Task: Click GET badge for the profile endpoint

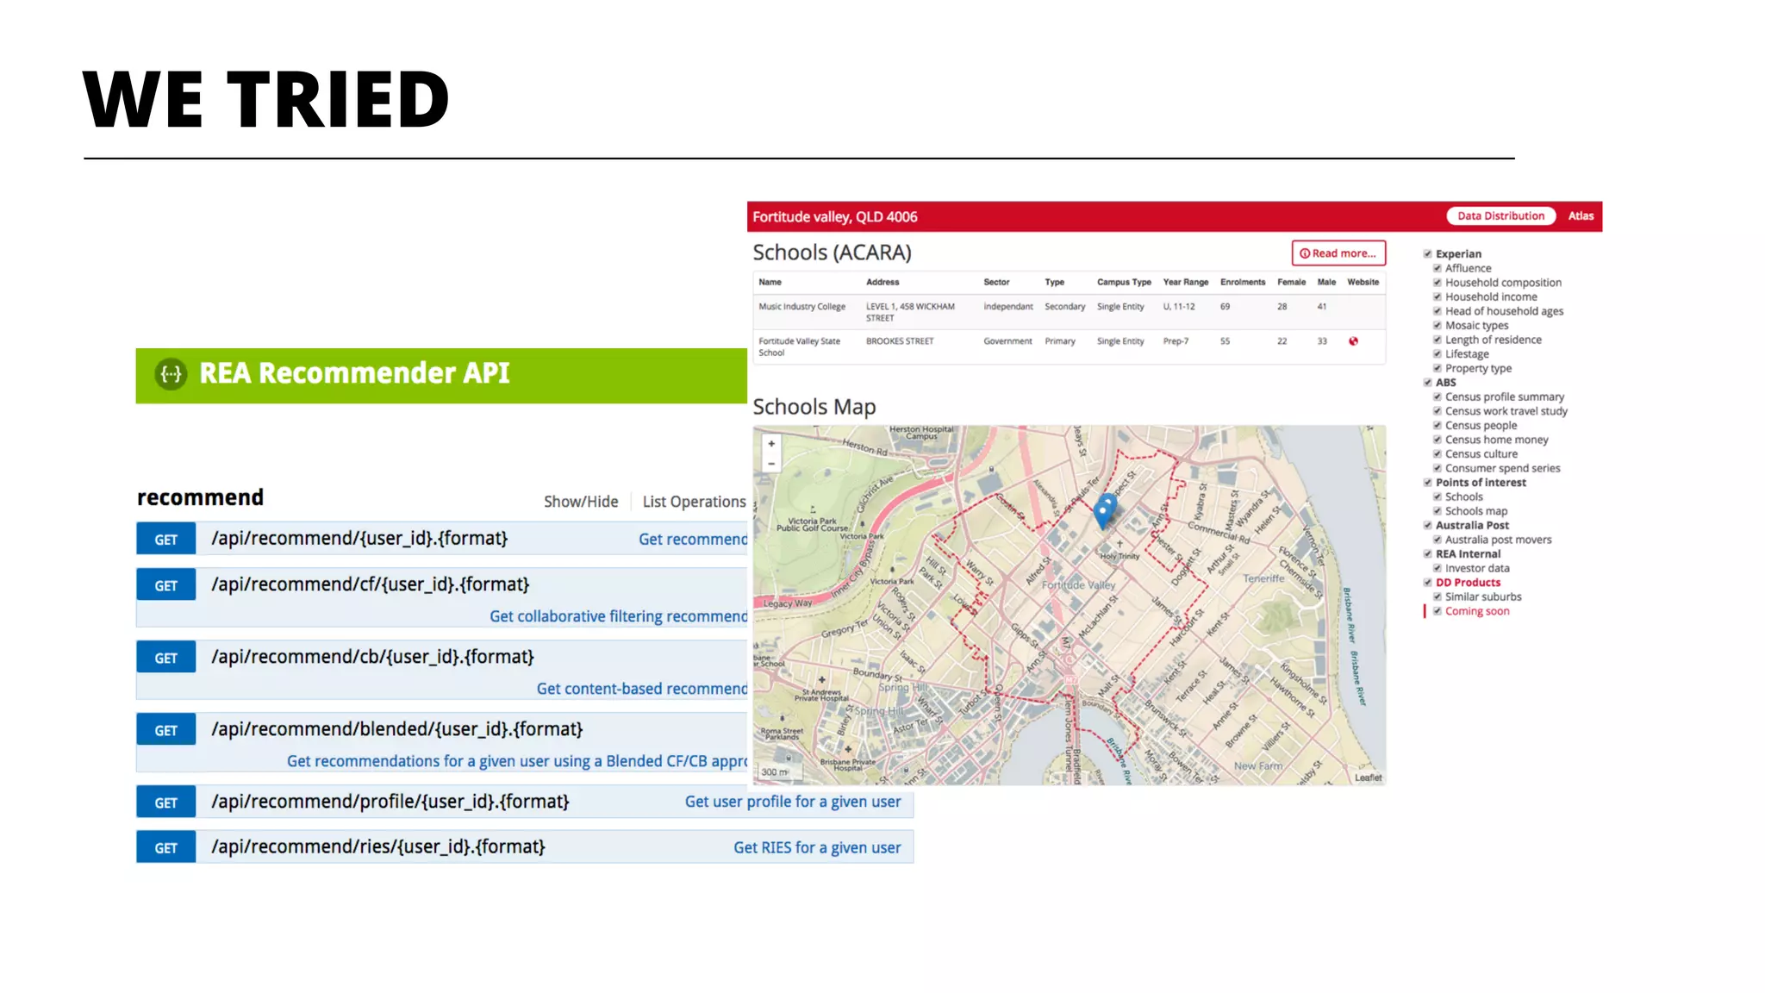Action: pos(165,803)
